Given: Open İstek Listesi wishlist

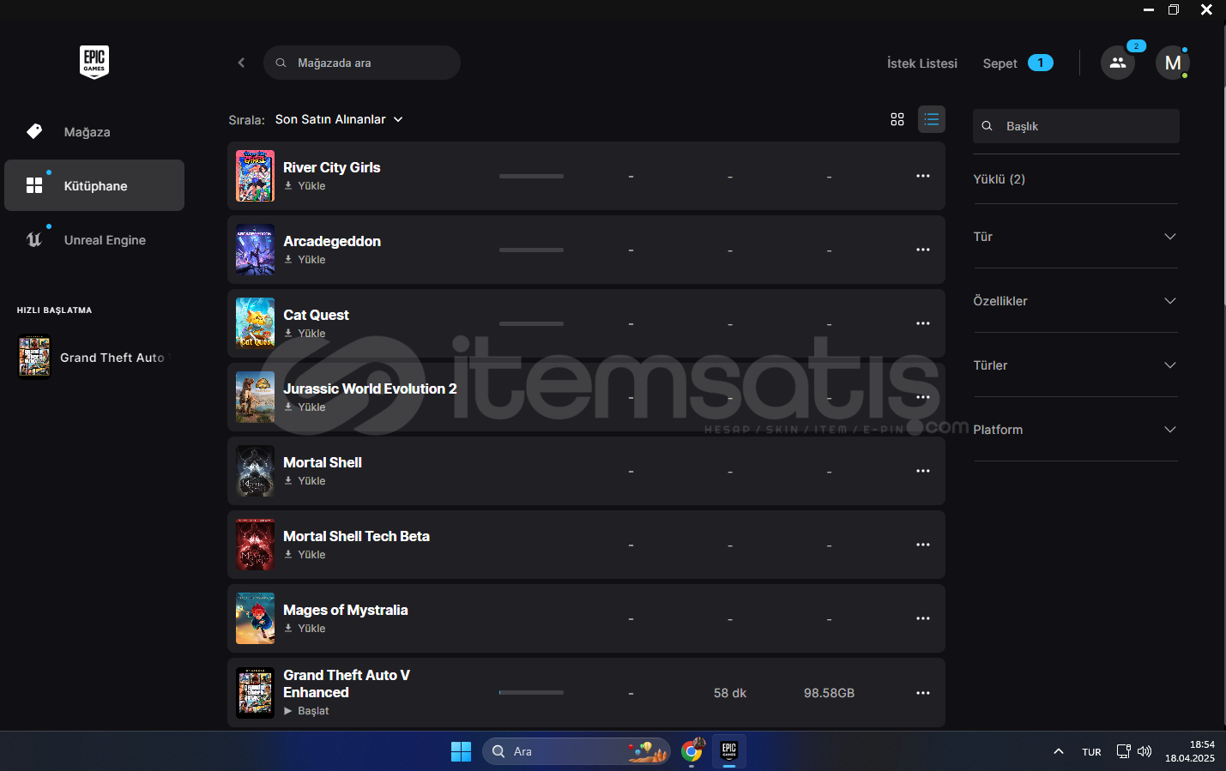Looking at the screenshot, I should 922,63.
